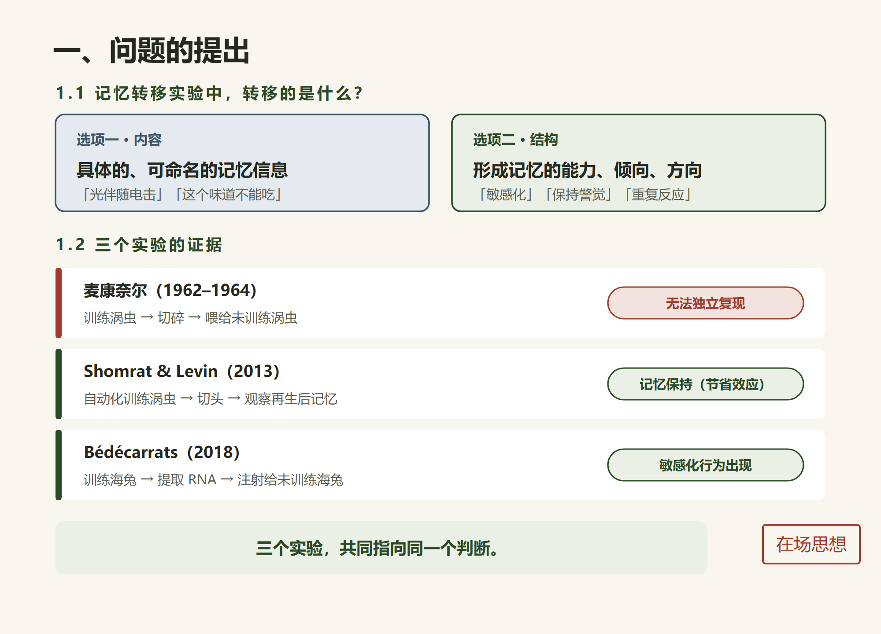Click the '选项二 · 结构' card label
This screenshot has height=634, width=881.
515,140
